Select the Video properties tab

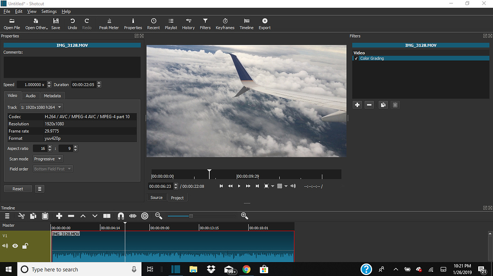tap(12, 96)
